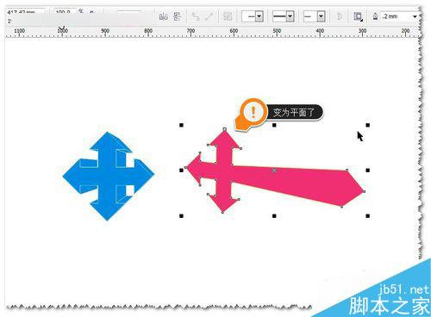Click the top-left selection handle
The image size is (431, 317).
point(181,125)
